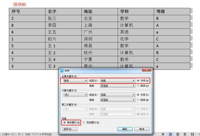
Task: Open the secondary keyword 类型 dropdown
Action: coord(117,95)
